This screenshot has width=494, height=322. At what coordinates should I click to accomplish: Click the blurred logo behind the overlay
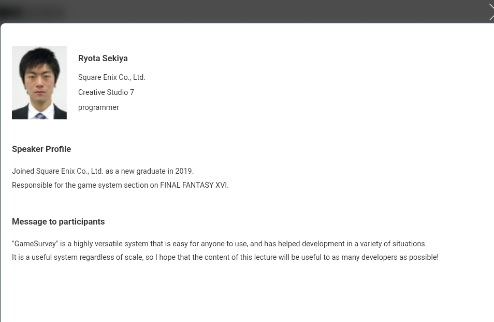click(x=32, y=12)
